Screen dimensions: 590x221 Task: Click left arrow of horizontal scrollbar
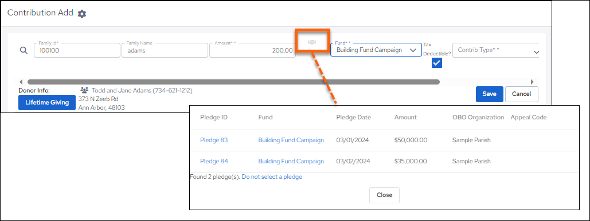tap(21, 82)
